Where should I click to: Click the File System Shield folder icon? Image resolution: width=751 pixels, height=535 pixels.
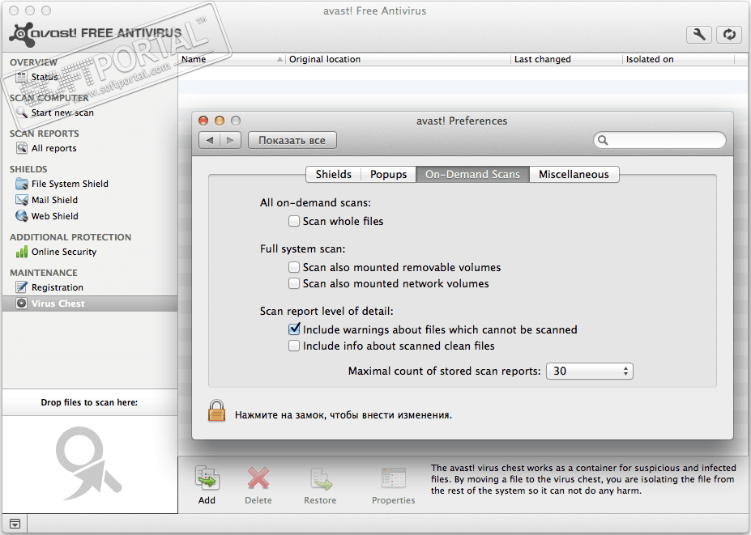(x=22, y=184)
